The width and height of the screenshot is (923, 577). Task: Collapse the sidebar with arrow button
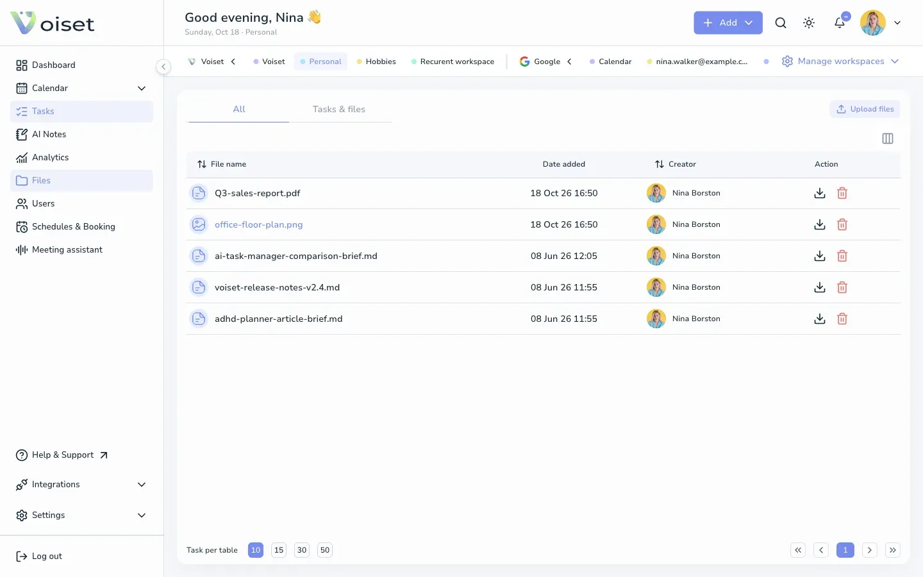click(x=163, y=67)
